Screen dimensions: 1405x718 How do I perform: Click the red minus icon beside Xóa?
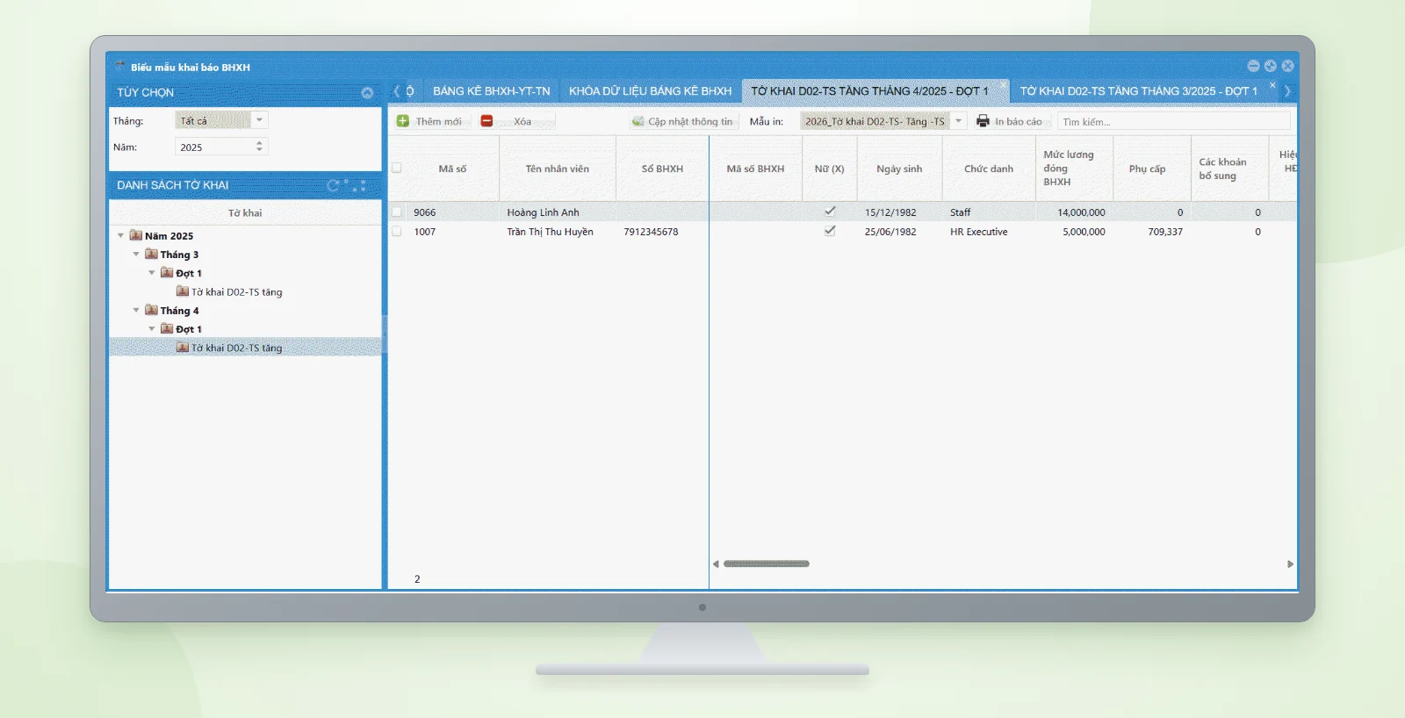point(486,121)
